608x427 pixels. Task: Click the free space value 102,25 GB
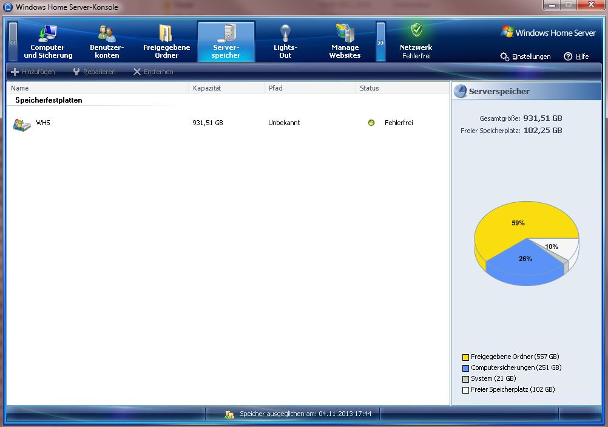(x=542, y=131)
